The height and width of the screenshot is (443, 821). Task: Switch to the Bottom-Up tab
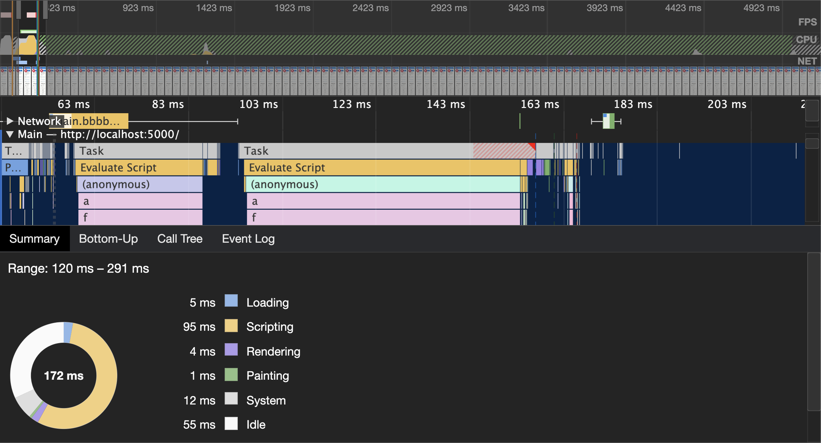[108, 239]
